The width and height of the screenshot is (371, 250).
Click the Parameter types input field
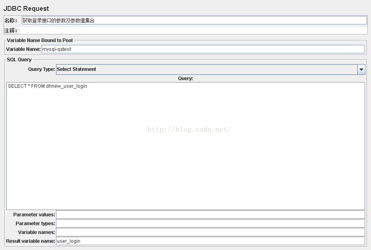(211, 224)
